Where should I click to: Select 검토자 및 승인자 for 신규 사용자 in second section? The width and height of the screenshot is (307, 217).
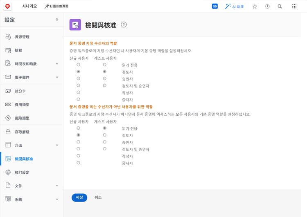(x=78, y=149)
